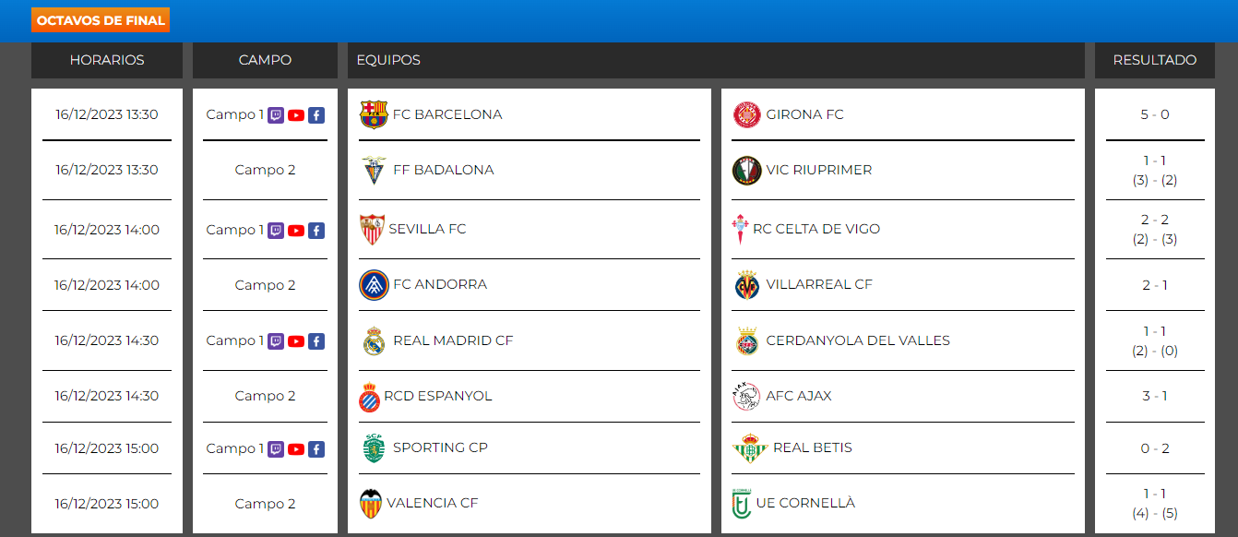Click the Real Madrid CF crest
Screen dimensions: 1238x537
374,340
